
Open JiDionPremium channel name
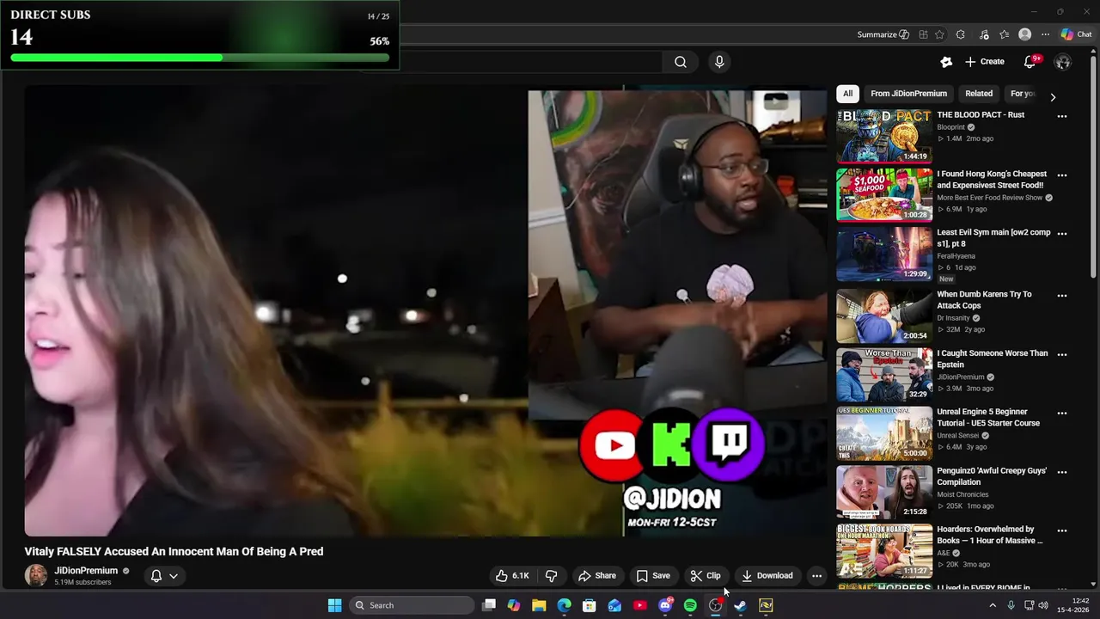[86, 571]
